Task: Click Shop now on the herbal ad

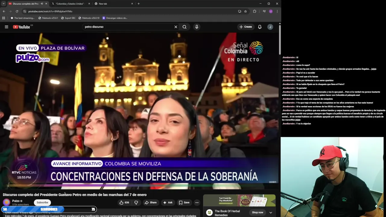Action: coord(258,212)
